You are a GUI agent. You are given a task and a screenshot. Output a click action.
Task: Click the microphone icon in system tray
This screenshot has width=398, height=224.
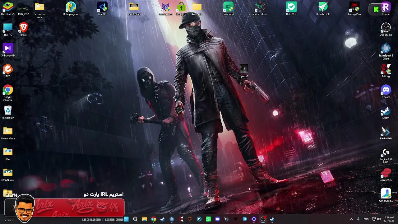(358, 219)
